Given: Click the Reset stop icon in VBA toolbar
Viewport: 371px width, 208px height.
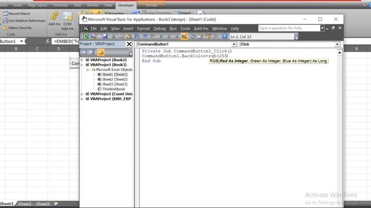Looking at the screenshot, I should [x=176, y=36].
